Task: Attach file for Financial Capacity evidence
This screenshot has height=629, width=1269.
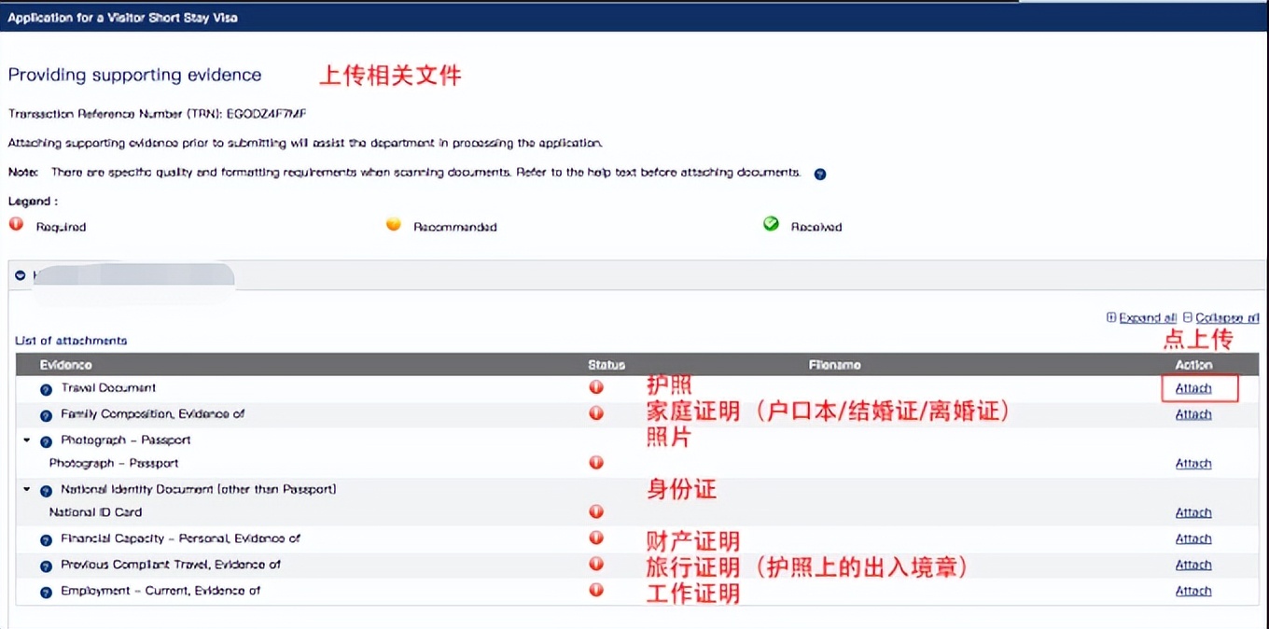Action: click(x=1193, y=538)
